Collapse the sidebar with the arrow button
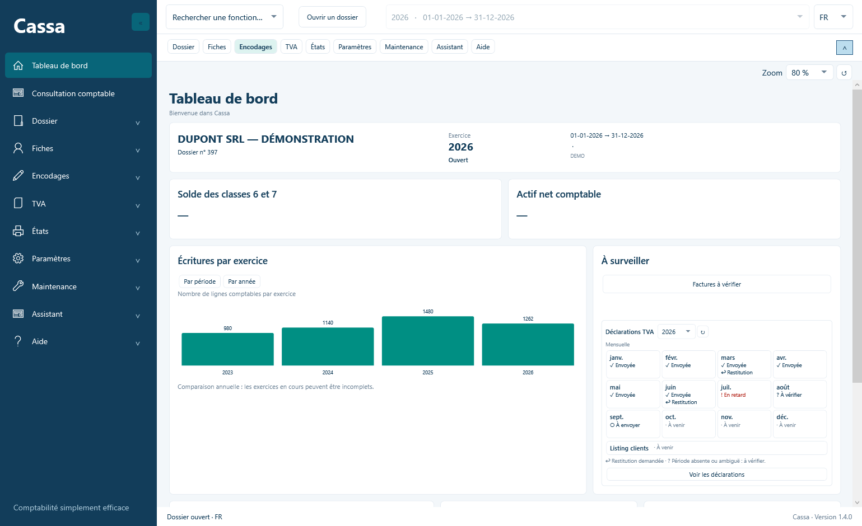Image resolution: width=862 pixels, height=526 pixels. 141,22
